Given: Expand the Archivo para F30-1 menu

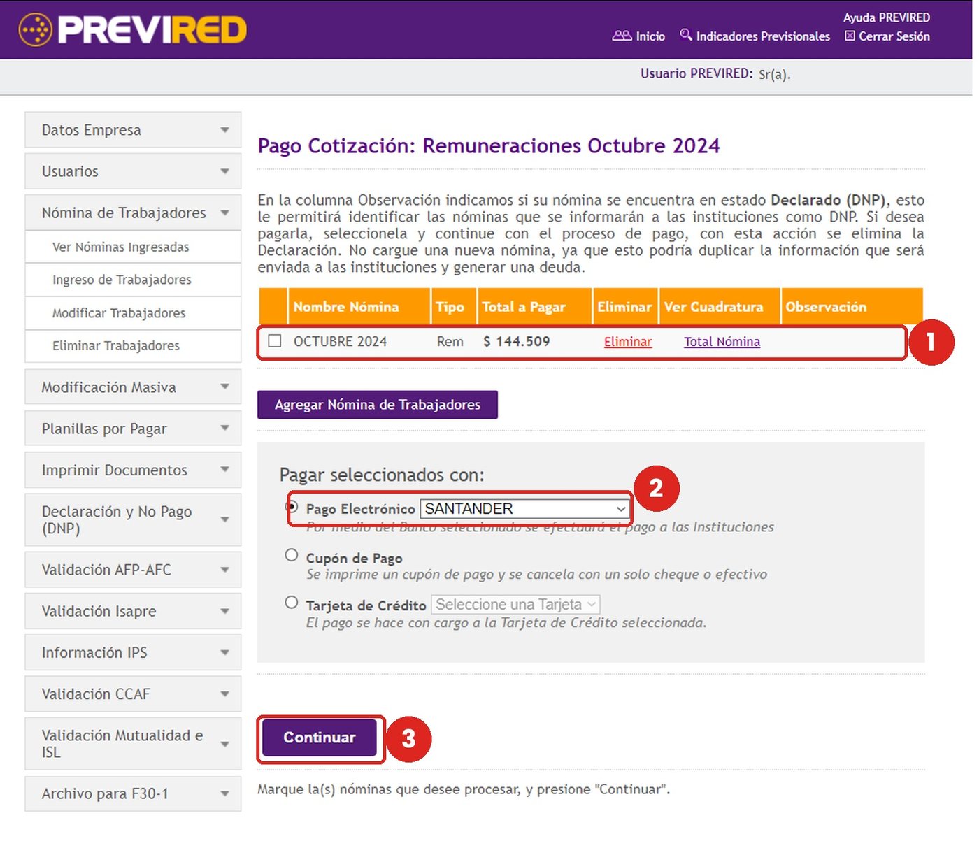Looking at the screenshot, I should coord(133,794).
